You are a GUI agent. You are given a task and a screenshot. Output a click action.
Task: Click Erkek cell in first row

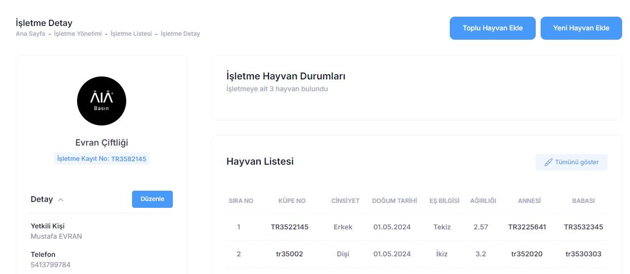(x=343, y=227)
